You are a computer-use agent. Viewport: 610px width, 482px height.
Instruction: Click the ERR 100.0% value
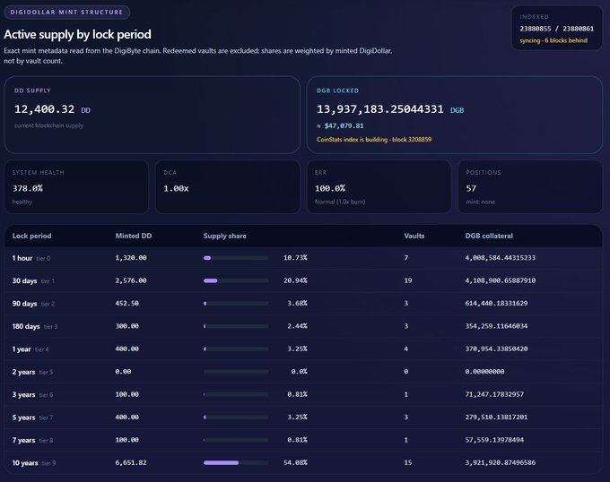click(330, 188)
